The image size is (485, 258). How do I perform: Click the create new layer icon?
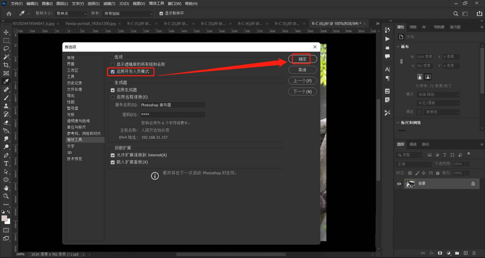click(466, 253)
